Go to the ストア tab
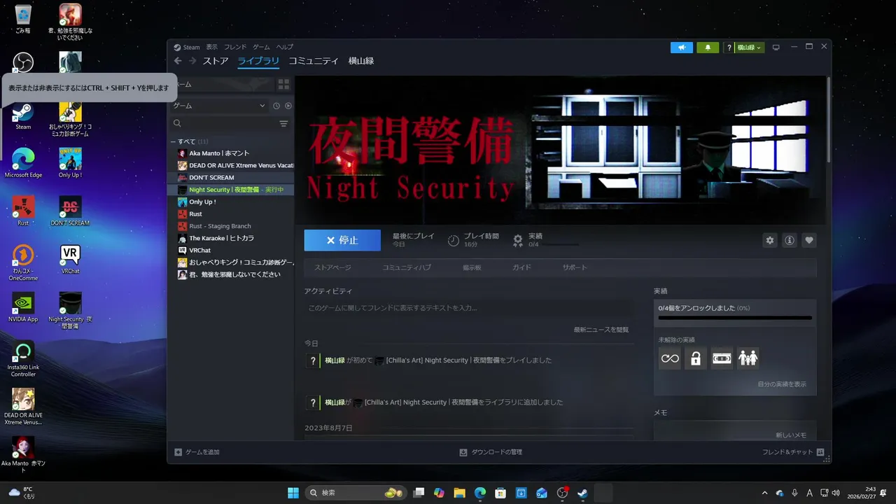Viewport: 896px width, 504px height. pyautogui.click(x=216, y=61)
